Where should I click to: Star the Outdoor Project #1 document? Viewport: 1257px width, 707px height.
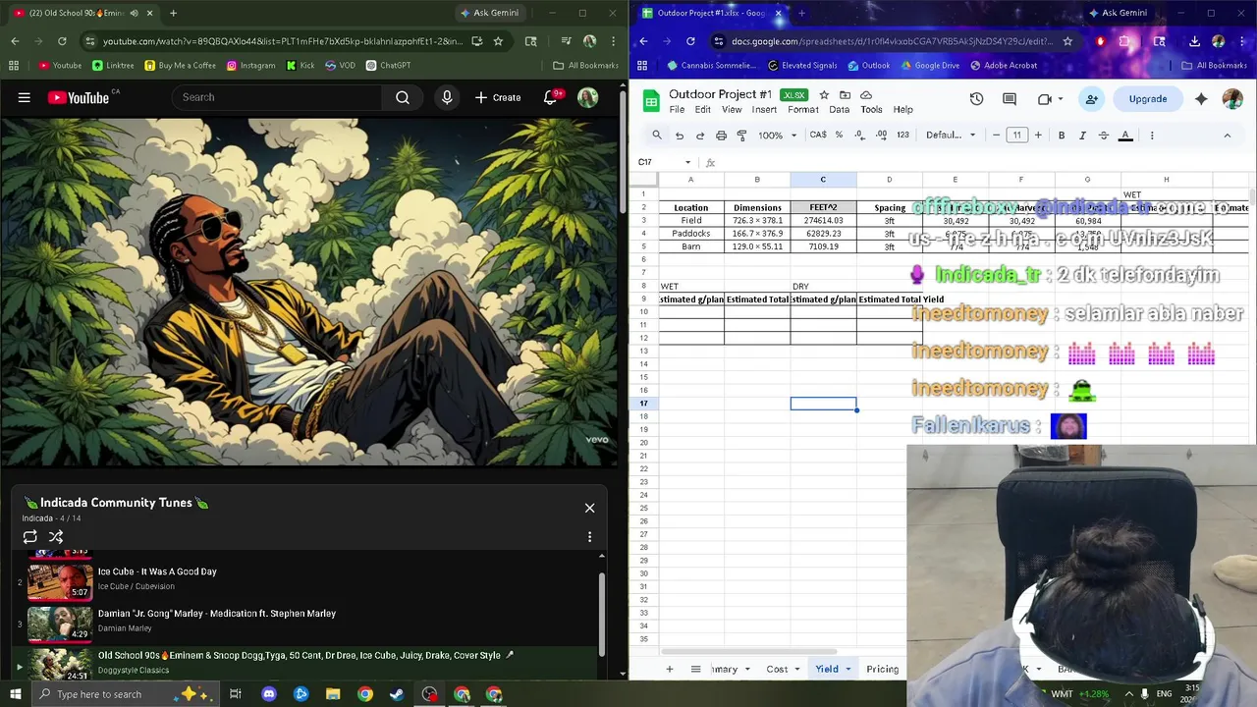824,95
